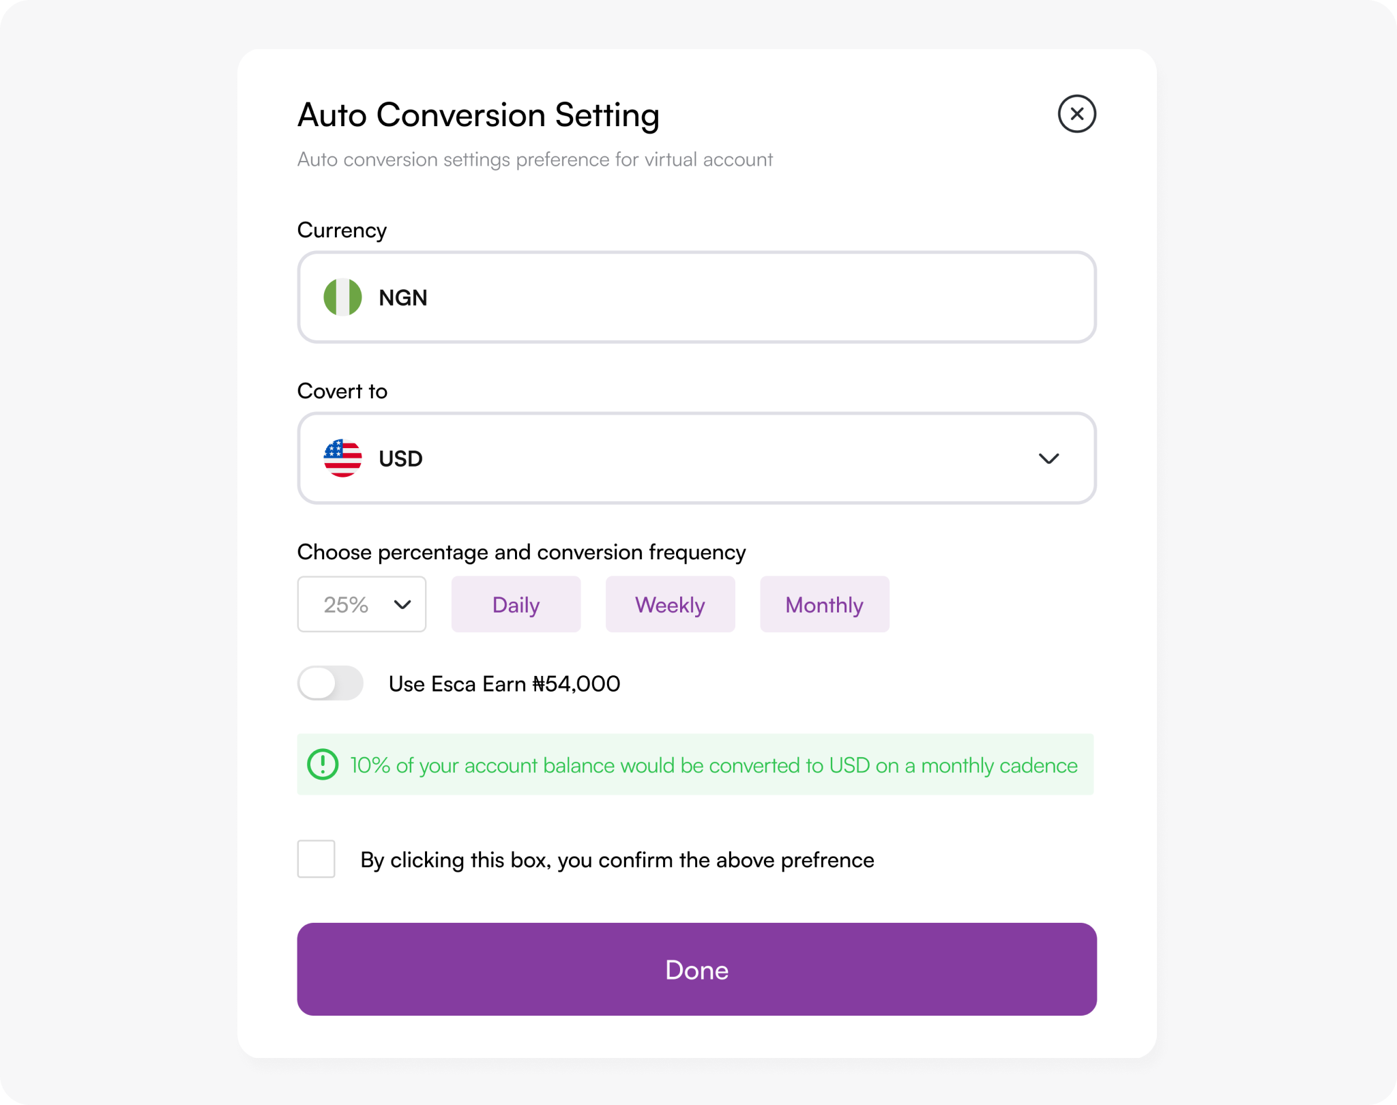1397x1105 pixels.
Task: Click the US flag icon beside USD
Action: pos(344,458)
